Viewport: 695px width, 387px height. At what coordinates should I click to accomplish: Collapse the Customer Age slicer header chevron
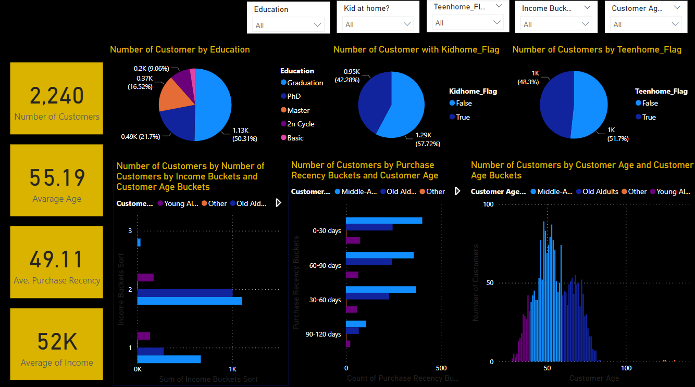677,8
